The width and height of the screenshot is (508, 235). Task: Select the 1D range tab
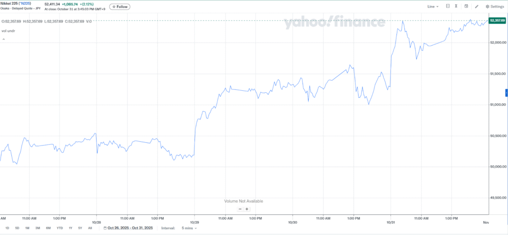(7, 228)
